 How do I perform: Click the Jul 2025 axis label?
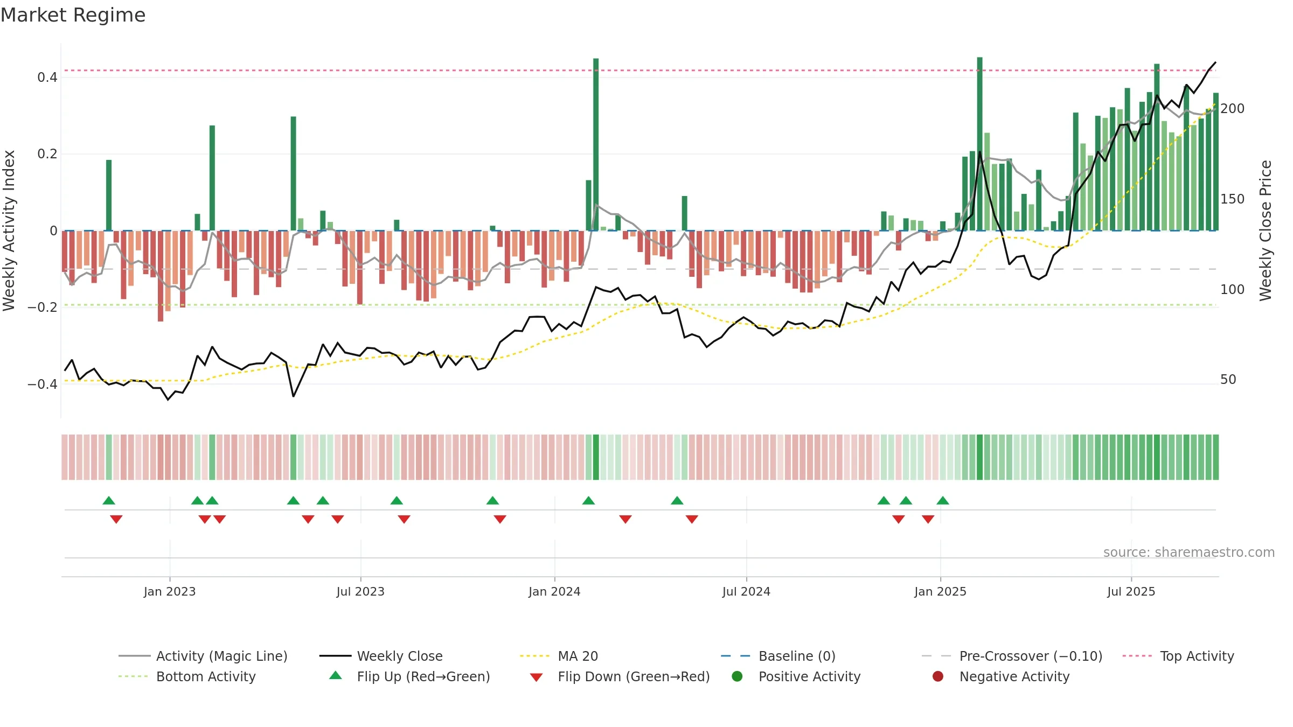(x=1131, y=591)
